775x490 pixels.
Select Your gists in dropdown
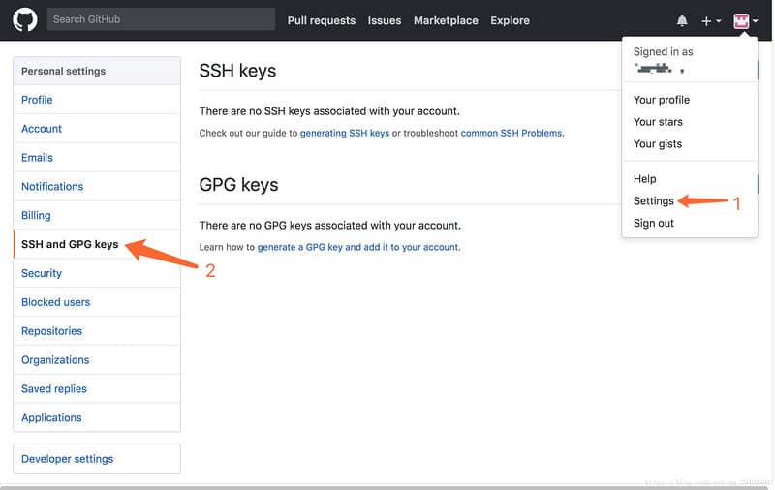[x=658, y=144]
